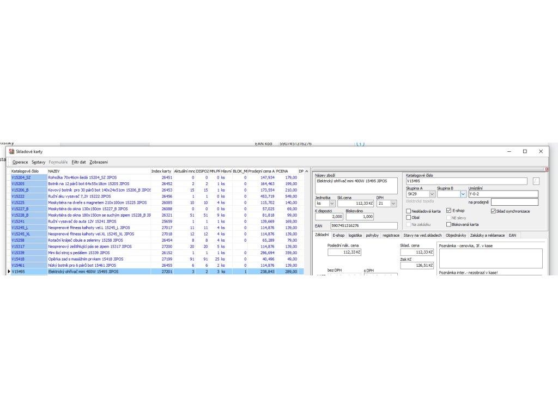Click the Název zboží text field
The width and height of the screenshot is (558, 418).
coord(356,186)
